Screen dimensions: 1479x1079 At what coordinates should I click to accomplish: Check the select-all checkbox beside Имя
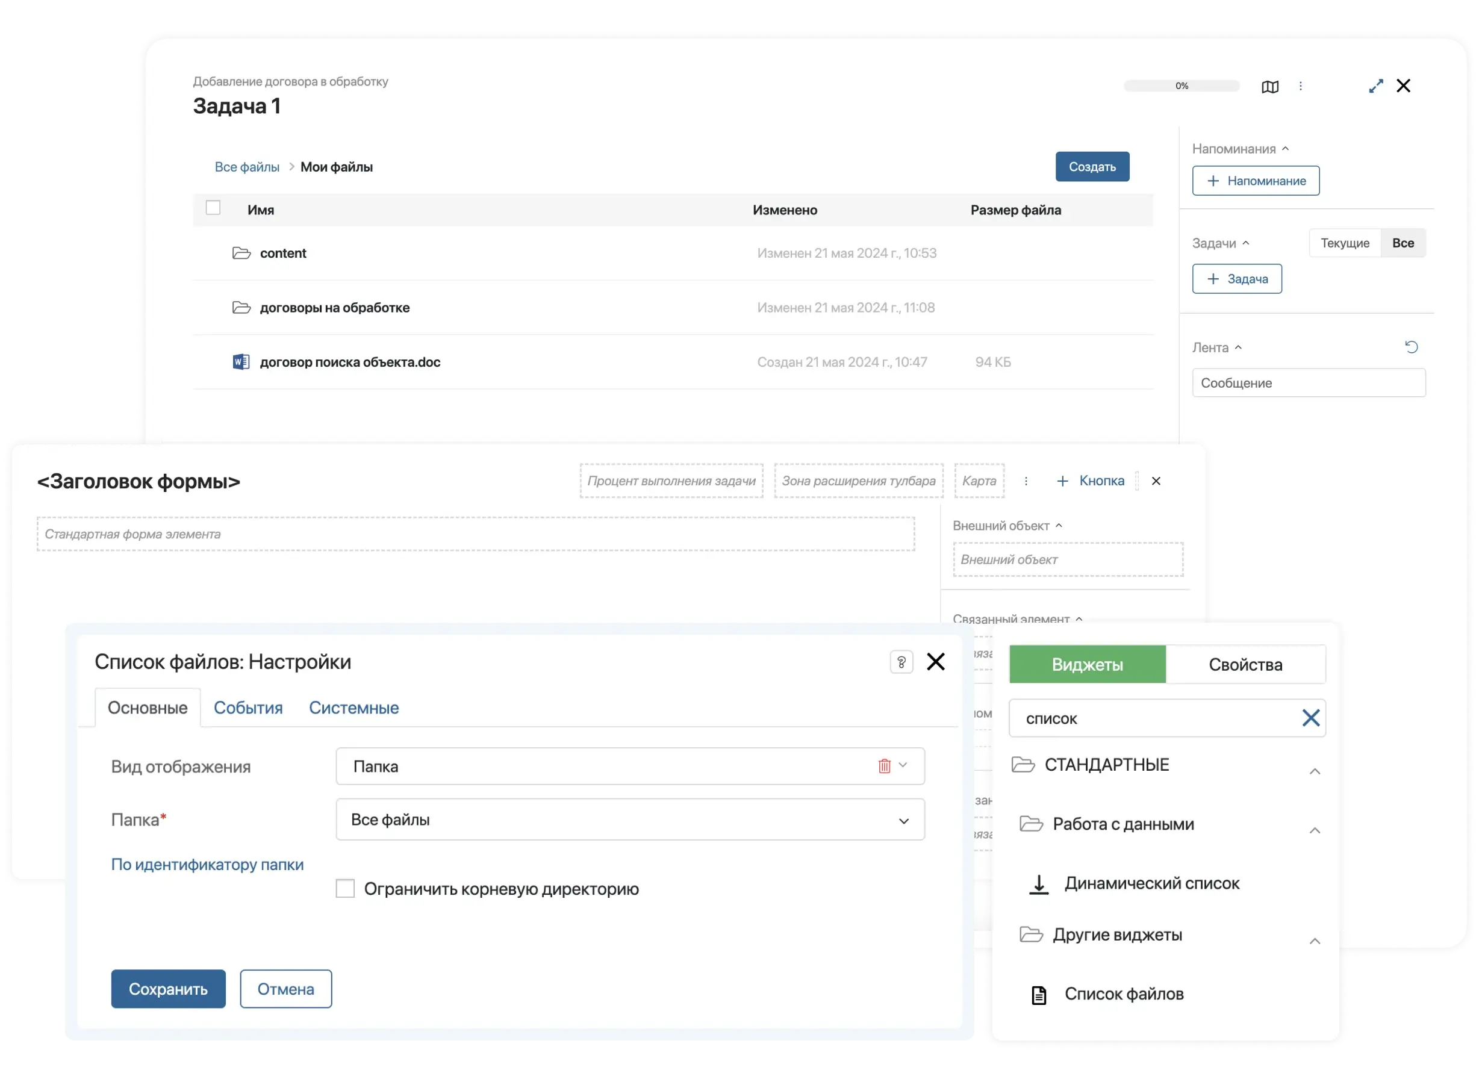point(213,208)
